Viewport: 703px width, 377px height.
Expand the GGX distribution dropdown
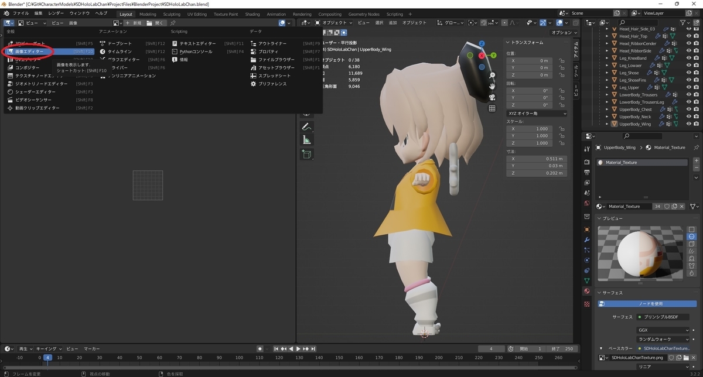click(663, 330)
